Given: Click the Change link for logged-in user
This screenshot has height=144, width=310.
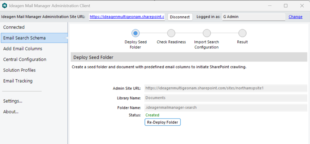Looking at the screenshot, I should 295,17.
